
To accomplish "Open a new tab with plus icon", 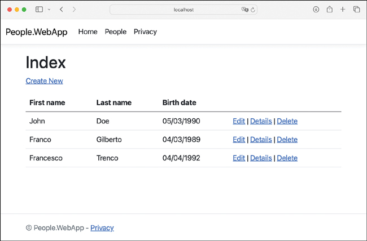I will click(x=343, y=10).
